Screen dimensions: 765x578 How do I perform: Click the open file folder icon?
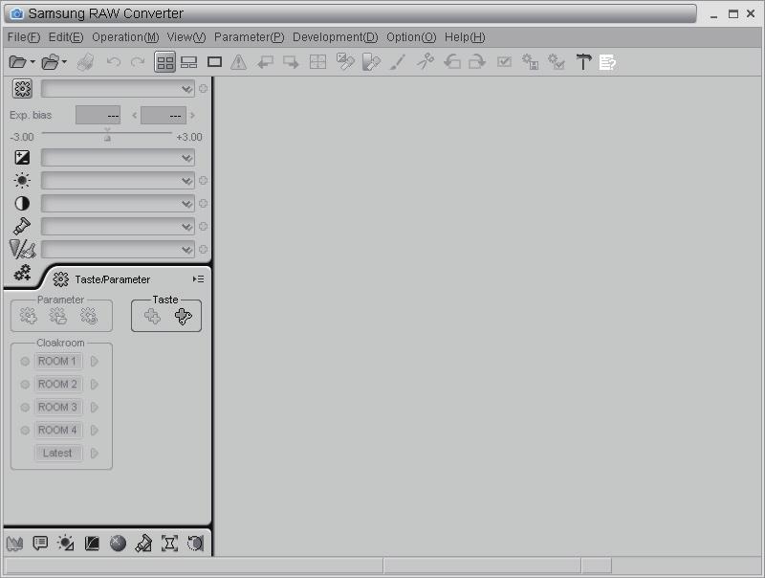point(17,62)
